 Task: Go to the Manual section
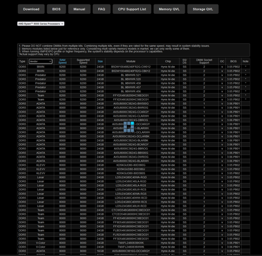(79, 9)
